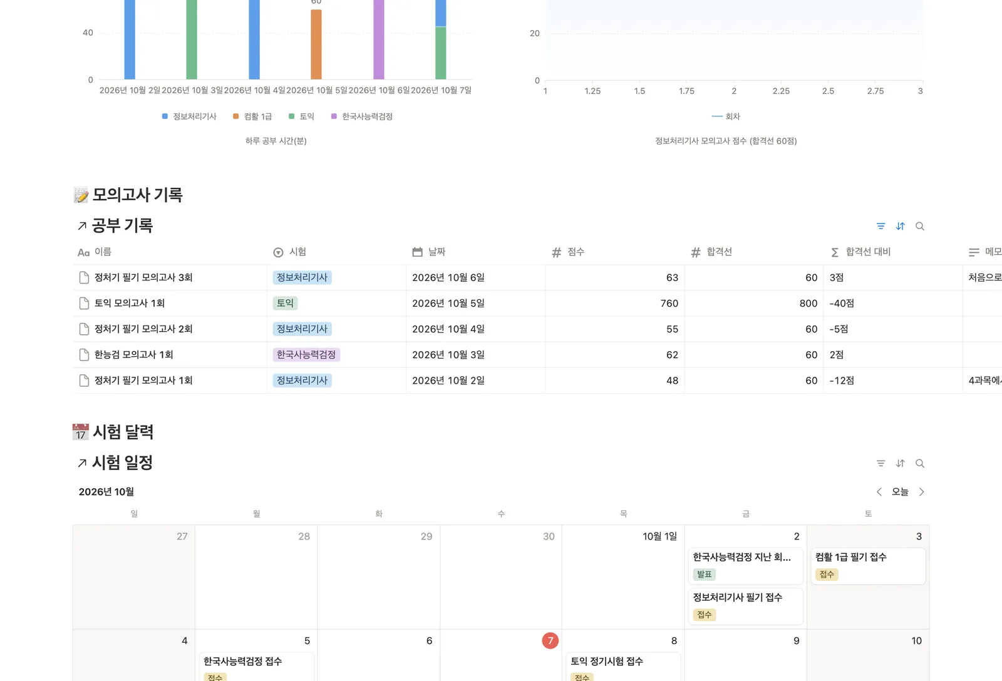
Task: Search within the 공부 기록 table
Action: tap(920, 226)
